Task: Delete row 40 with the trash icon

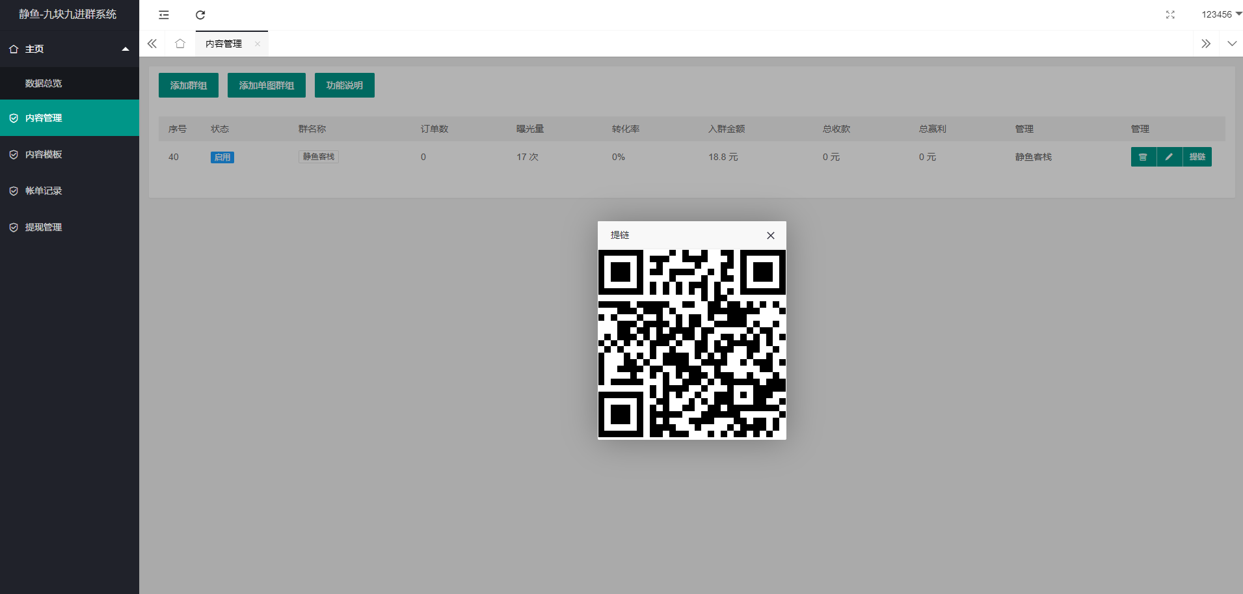Action: [1143, 157]
